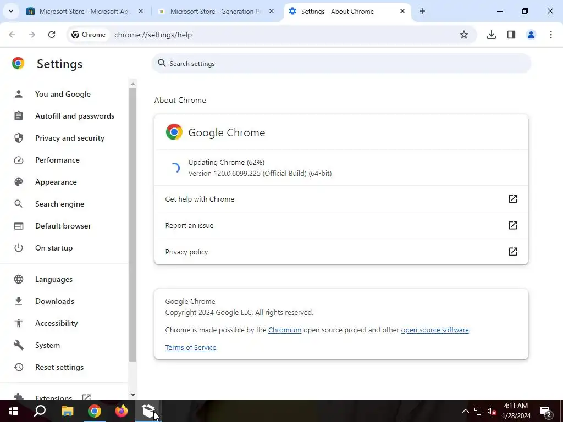Image resolution: width=563 pixels, height=422 pixels.
Task: Click the sidebar scroll down arrow
Action: pyautogui.click(x=133, y=395)
